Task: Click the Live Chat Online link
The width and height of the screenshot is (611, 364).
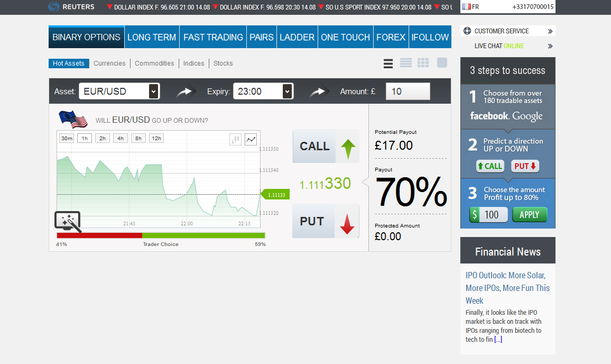Action: click(499, 46)
